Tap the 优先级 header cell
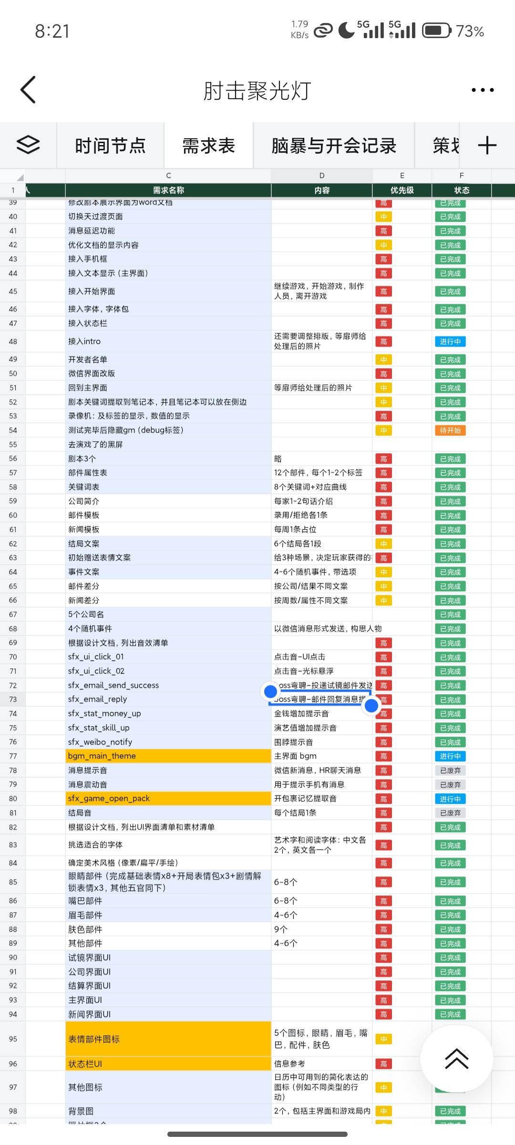This screenshot has height=1145, width=515. [402, 190]
